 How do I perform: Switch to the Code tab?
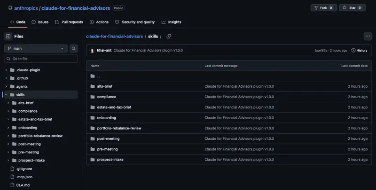pyautogui.click(x=18, y=22)
